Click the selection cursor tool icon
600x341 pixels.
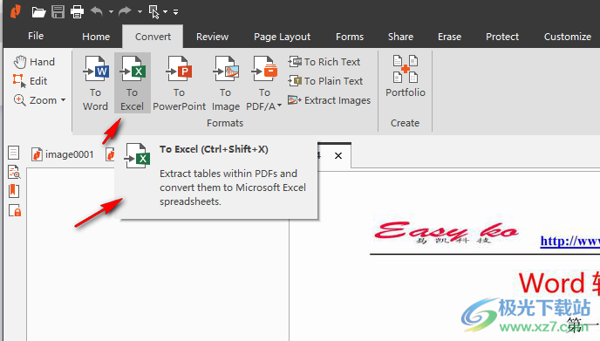153,12
